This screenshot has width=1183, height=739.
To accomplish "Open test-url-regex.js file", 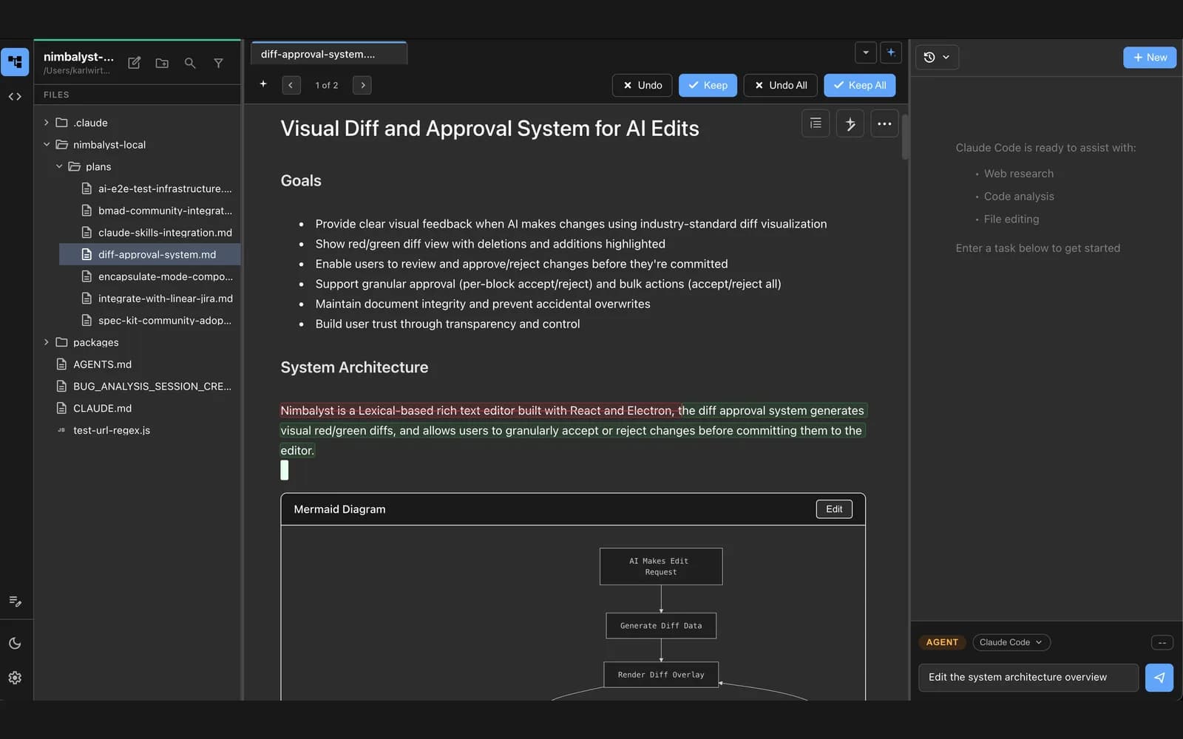I will pyautogui.click(x=138, y=430).
